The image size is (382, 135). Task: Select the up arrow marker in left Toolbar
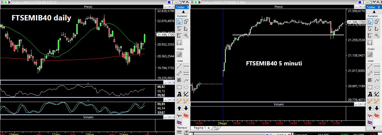pos(179,108)
